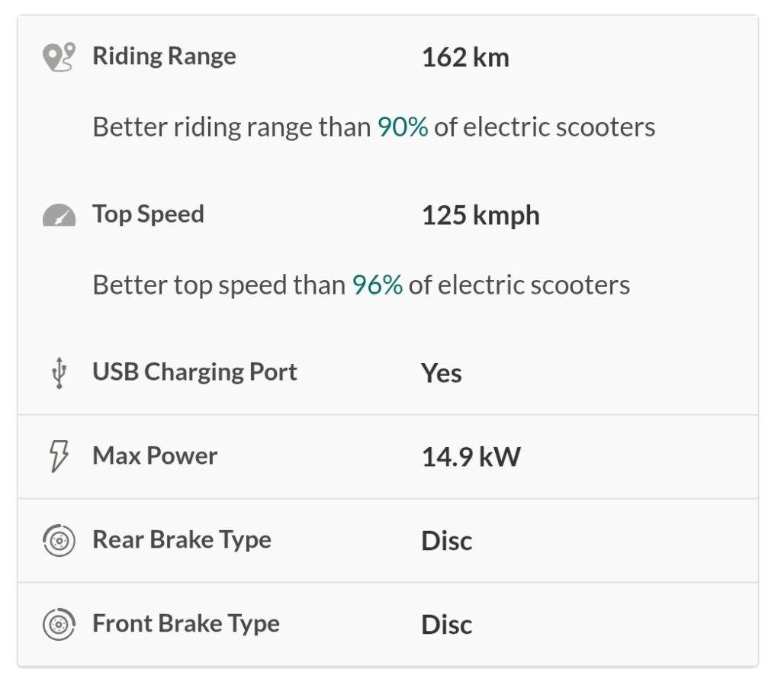Click the 162 km range value

tap(465, 58)
